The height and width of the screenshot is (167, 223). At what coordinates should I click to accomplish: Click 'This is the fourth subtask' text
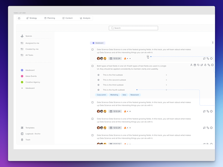pyautogui.click(x=114, y=90)
